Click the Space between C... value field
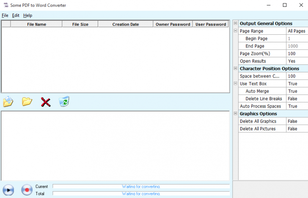Screen dimensions: 308x198 tap(297, 76)
